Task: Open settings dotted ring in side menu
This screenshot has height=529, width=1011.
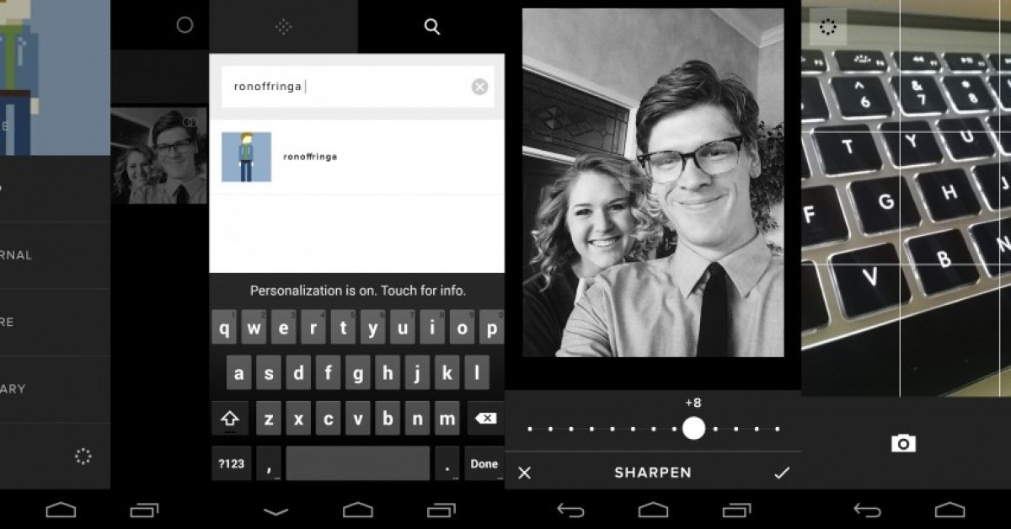Action: [83, 457]
